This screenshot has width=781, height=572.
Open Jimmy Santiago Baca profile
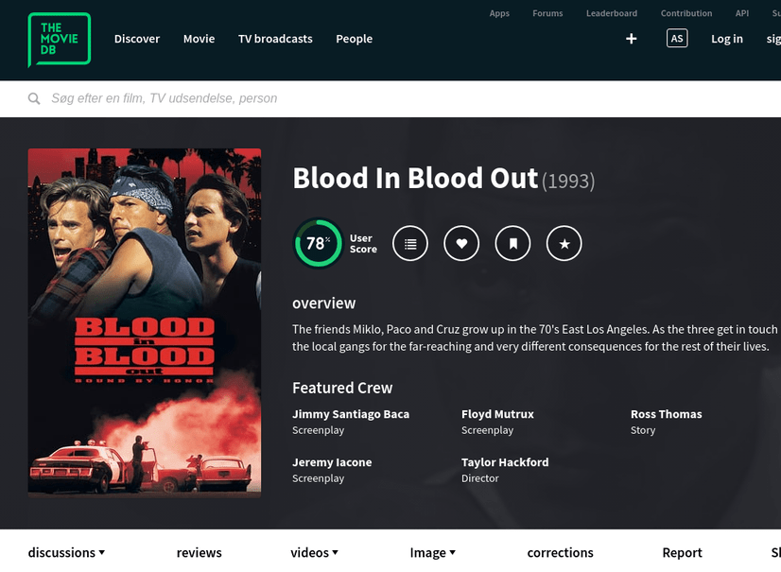pyautogui.click(x=351, y=414)
